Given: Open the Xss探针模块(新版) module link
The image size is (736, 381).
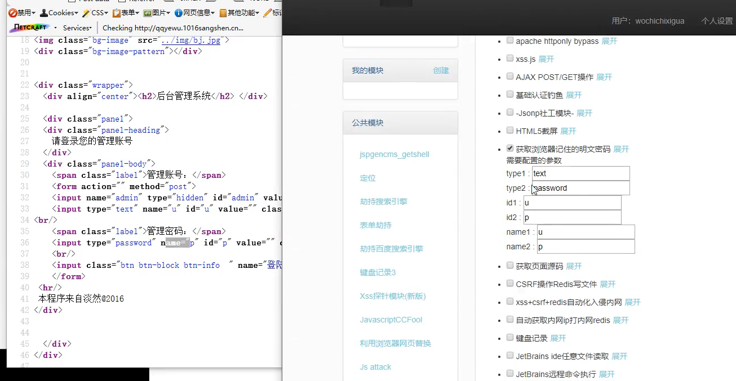Looking at the screenshot, I should click(x=393, y=296).
